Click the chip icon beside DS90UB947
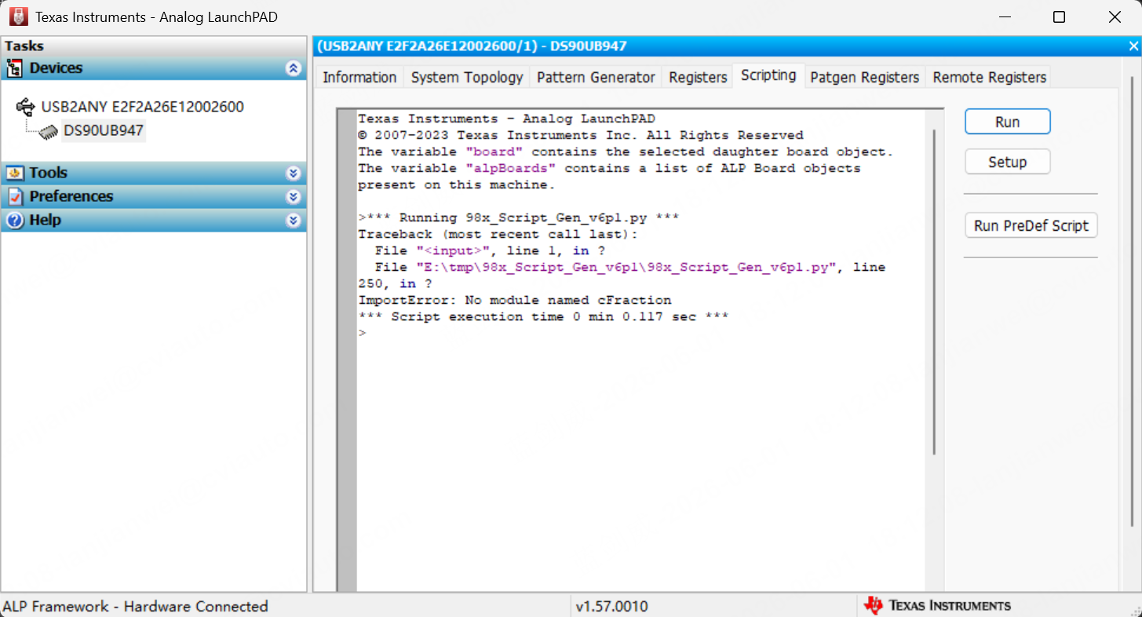This screenshot has width=1142, height=617. click(49, 131)
